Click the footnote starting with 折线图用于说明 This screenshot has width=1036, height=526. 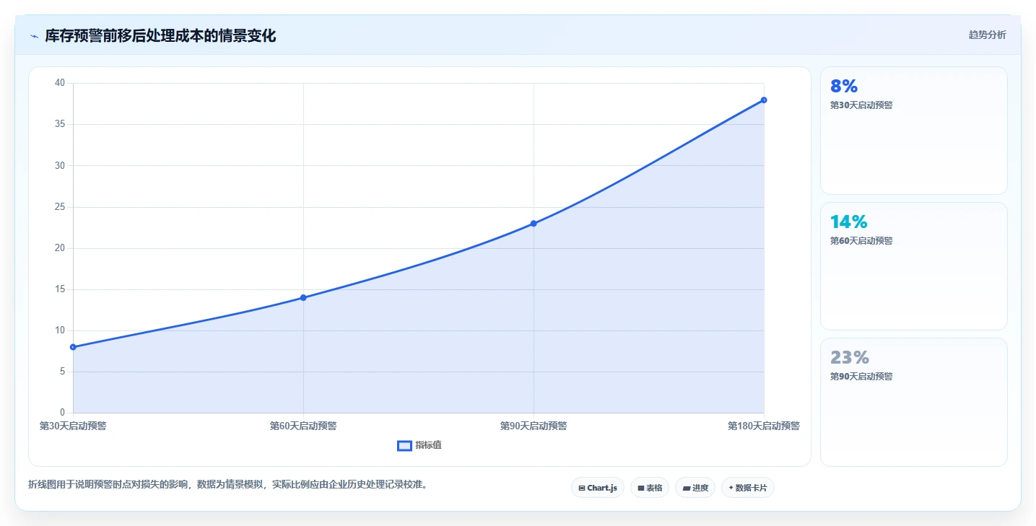tap(228, 484)
